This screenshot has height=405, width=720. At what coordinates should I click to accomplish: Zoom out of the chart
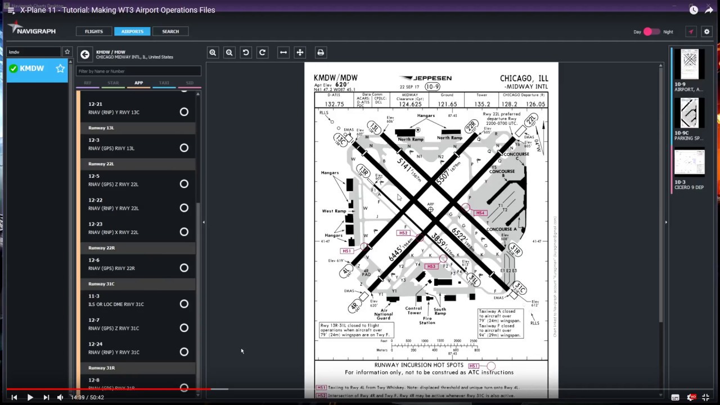click(229, 52)
